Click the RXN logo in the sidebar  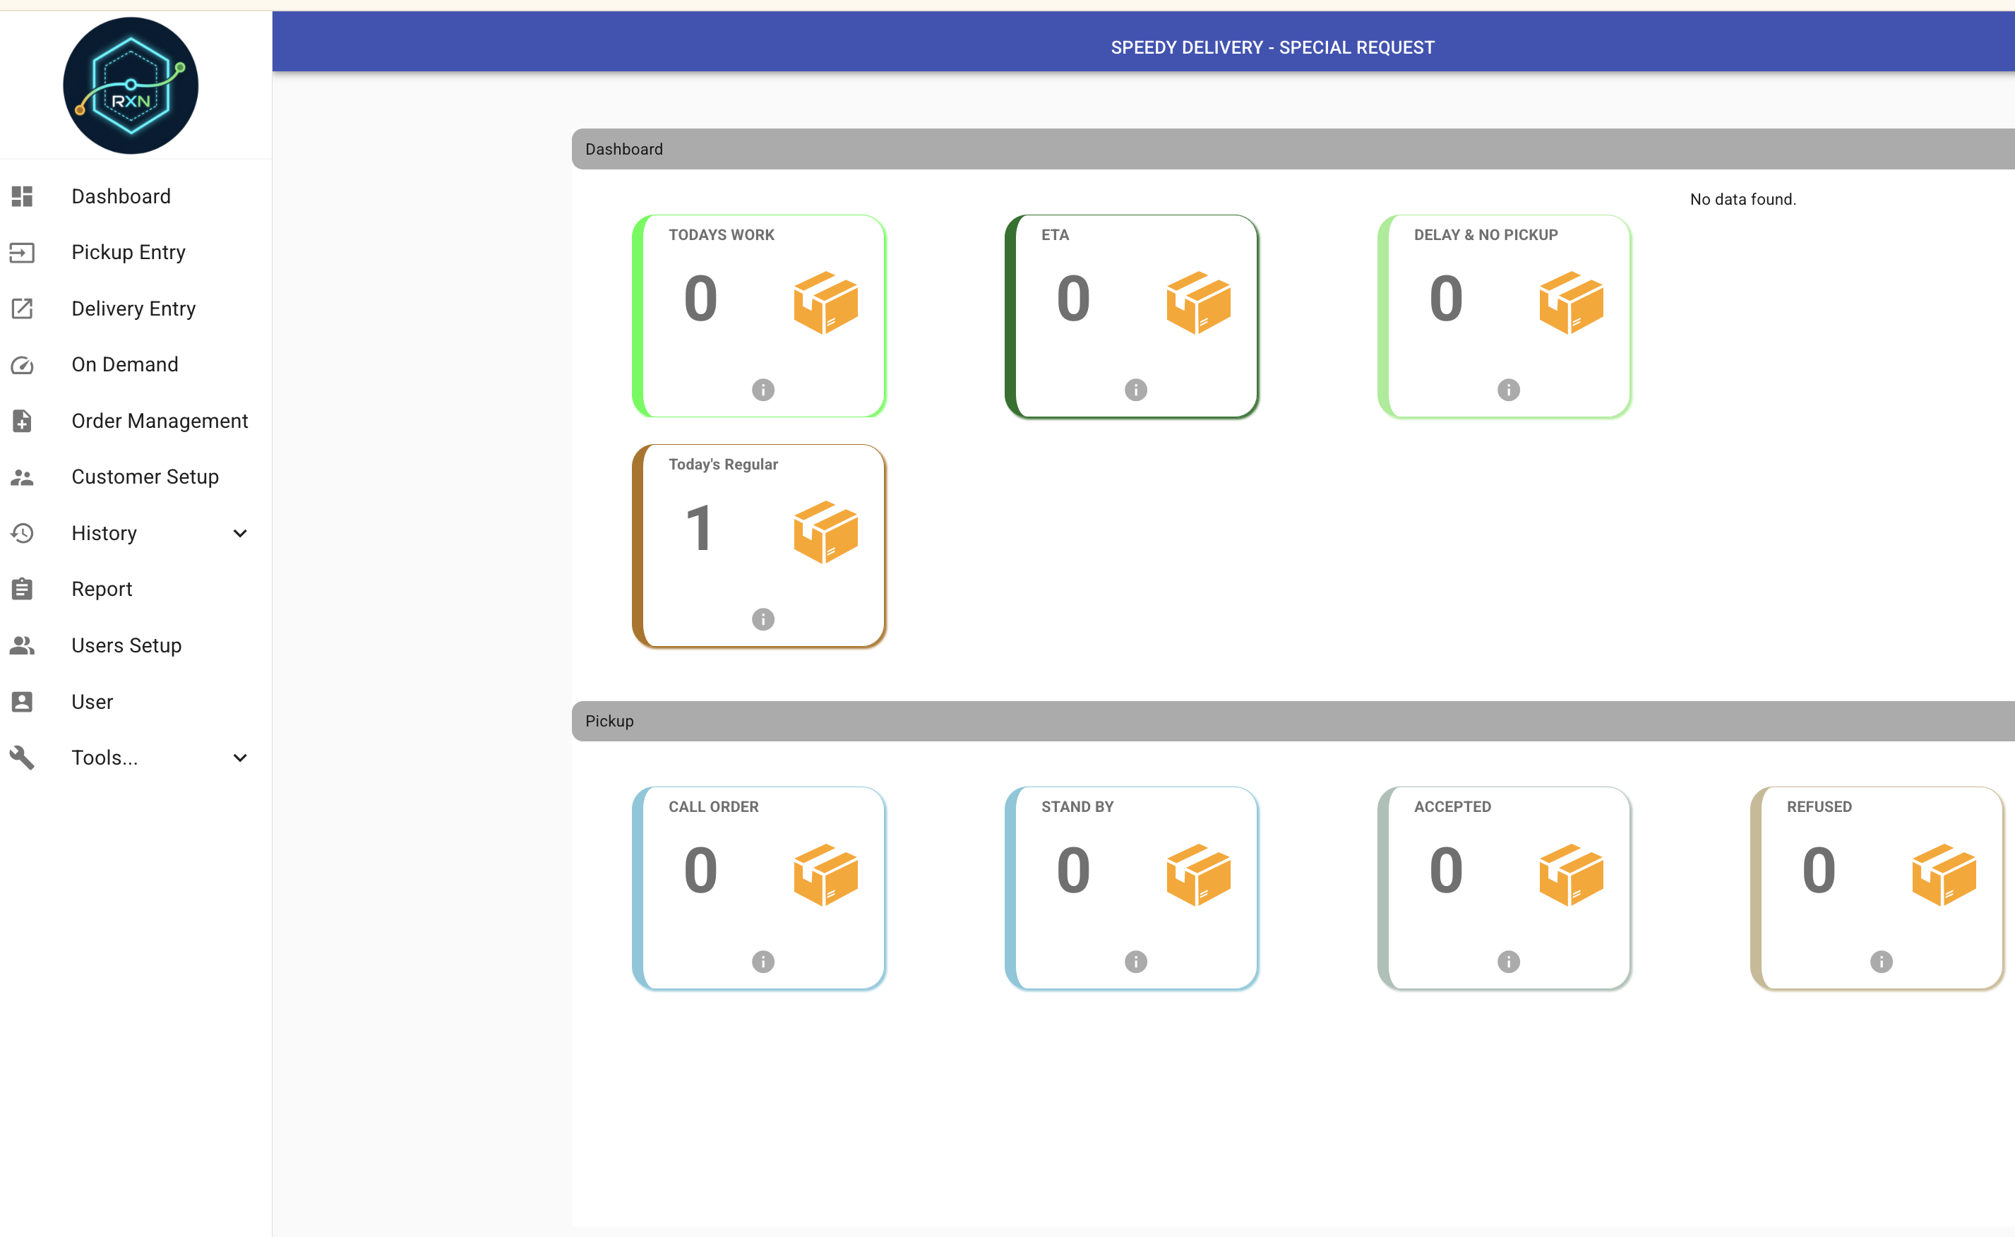[131, 86]
